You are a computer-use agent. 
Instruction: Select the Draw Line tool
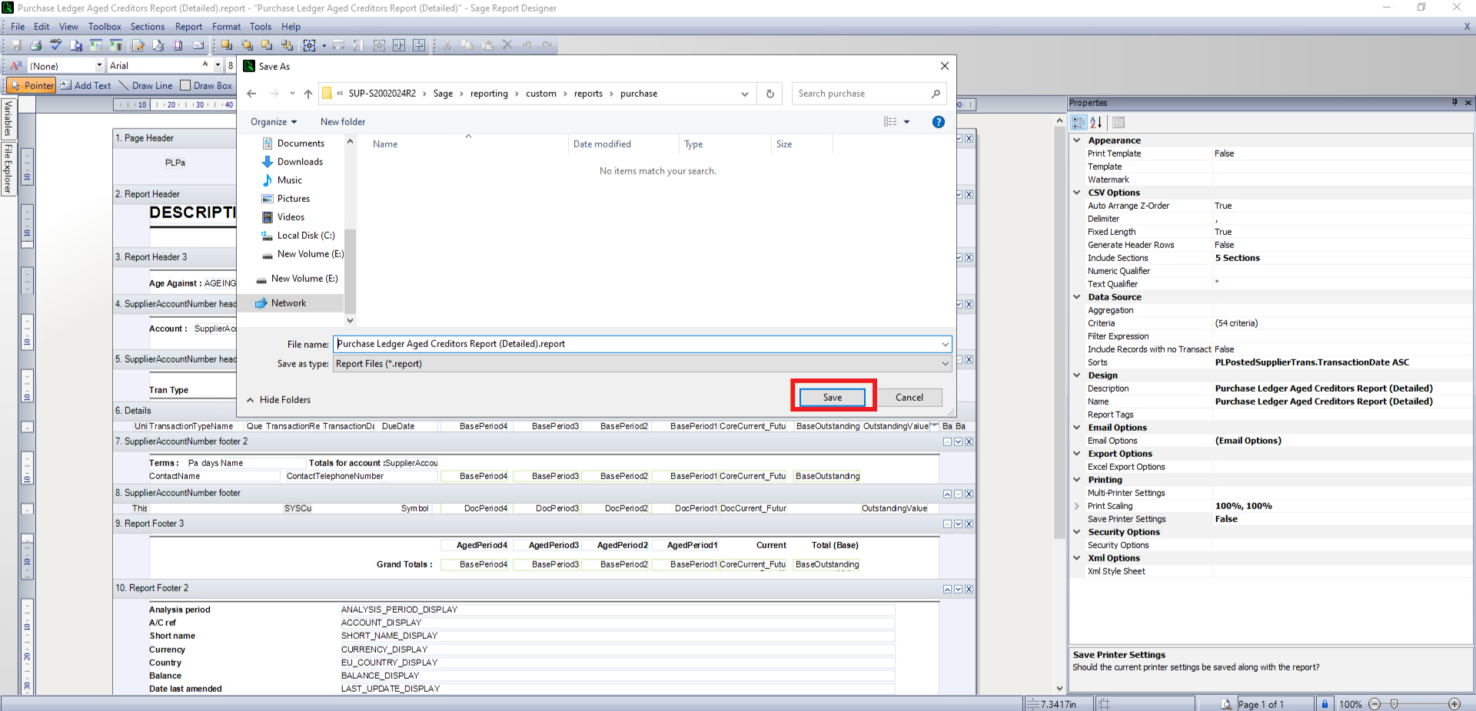tap(145, 85)
